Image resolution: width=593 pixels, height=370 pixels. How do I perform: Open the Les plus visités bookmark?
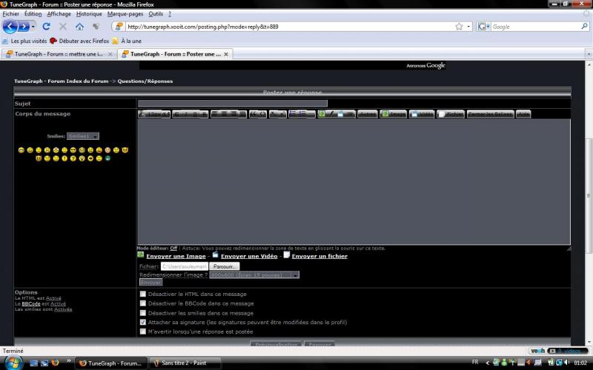24,41
